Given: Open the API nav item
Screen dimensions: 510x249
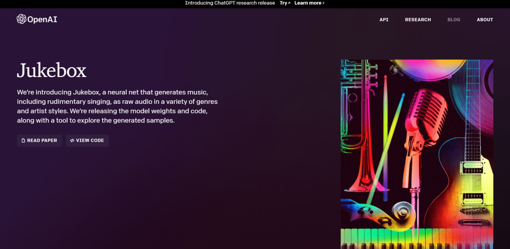Looking at the screenshot, I should coord(384,20).
